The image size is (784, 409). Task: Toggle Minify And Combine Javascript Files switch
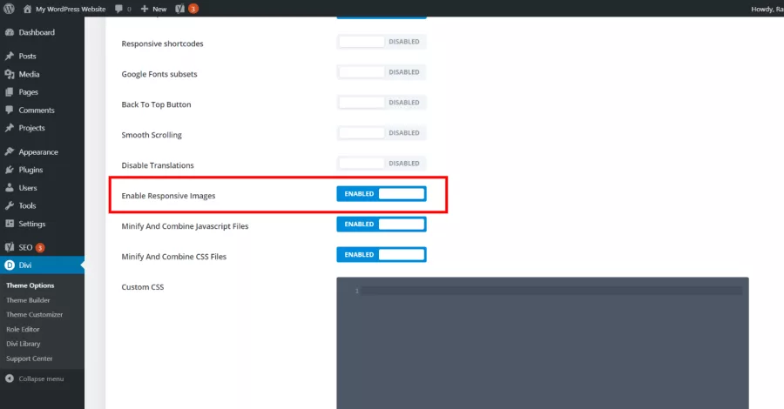click(x=382, y=225)
